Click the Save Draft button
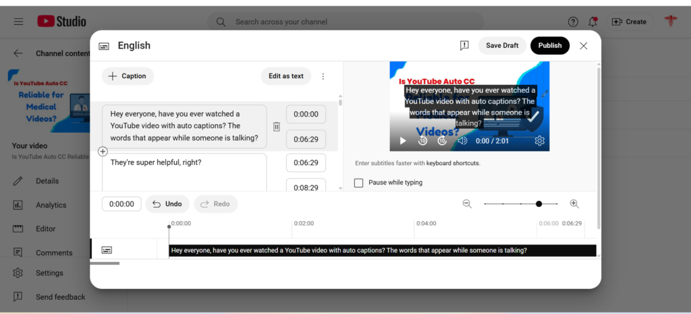Image resolution: width=691 pixels, height=314 pixels. (502, 46)
